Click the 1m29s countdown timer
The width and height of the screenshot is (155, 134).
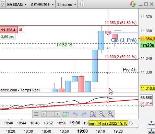click(x=147, y=45)
